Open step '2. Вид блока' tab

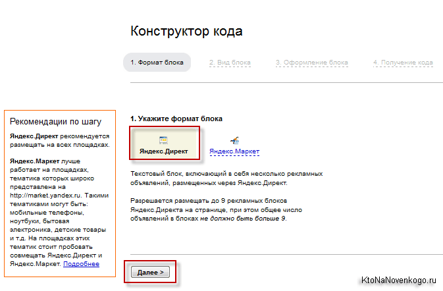(230, 63)
